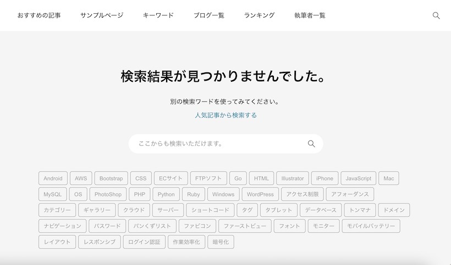Open the Python tag
Viewport: 451px width, 265px height.
pos(166,194)
